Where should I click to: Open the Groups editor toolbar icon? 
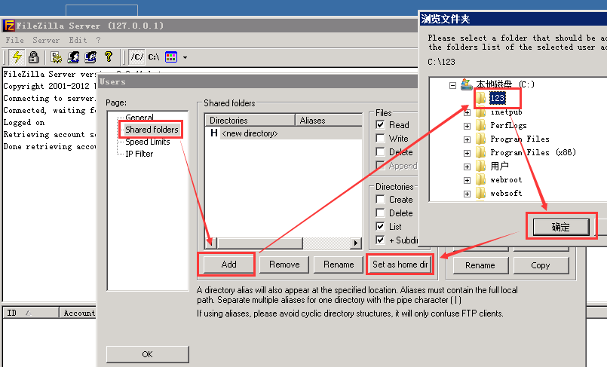tap(91, 57)
